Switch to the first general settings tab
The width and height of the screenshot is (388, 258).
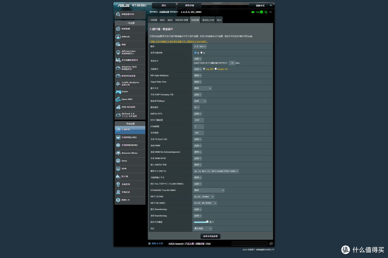[x=153, y=20]
